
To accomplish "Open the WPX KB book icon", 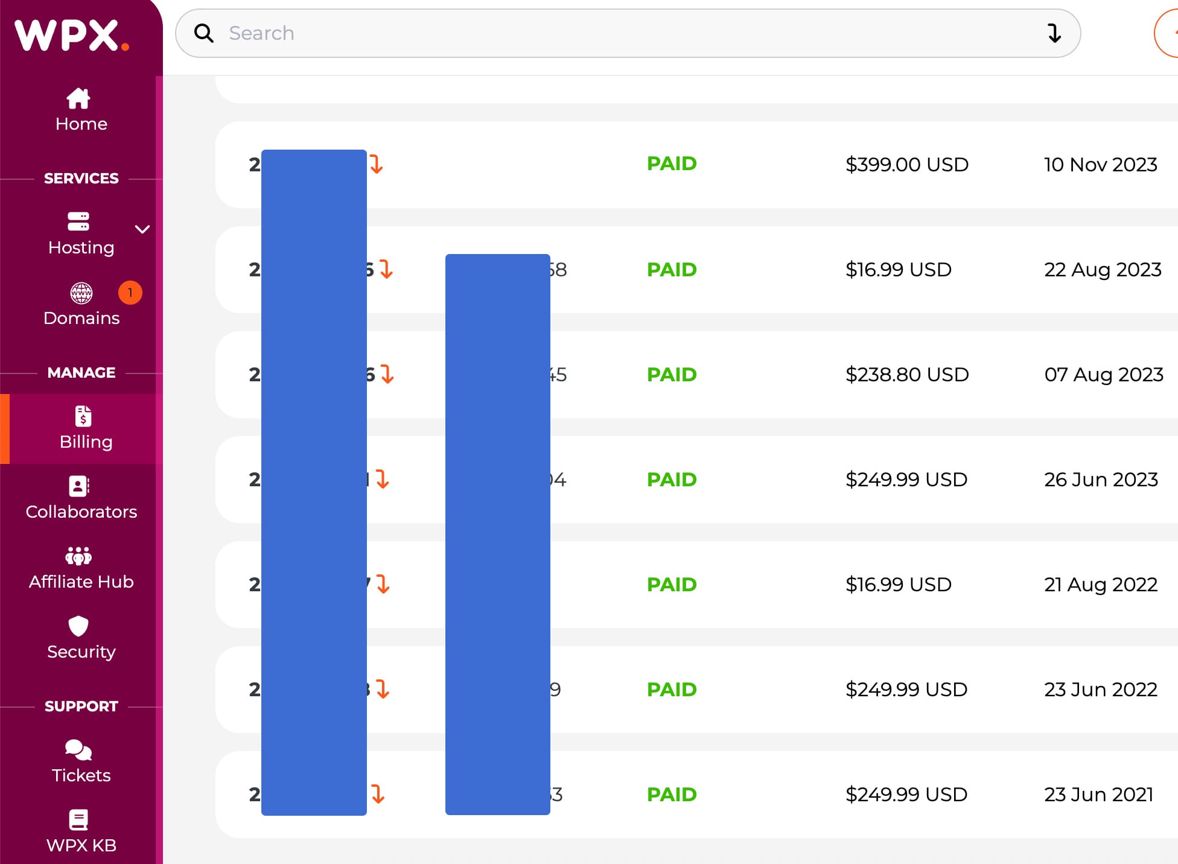I will [x=78, y=820].
